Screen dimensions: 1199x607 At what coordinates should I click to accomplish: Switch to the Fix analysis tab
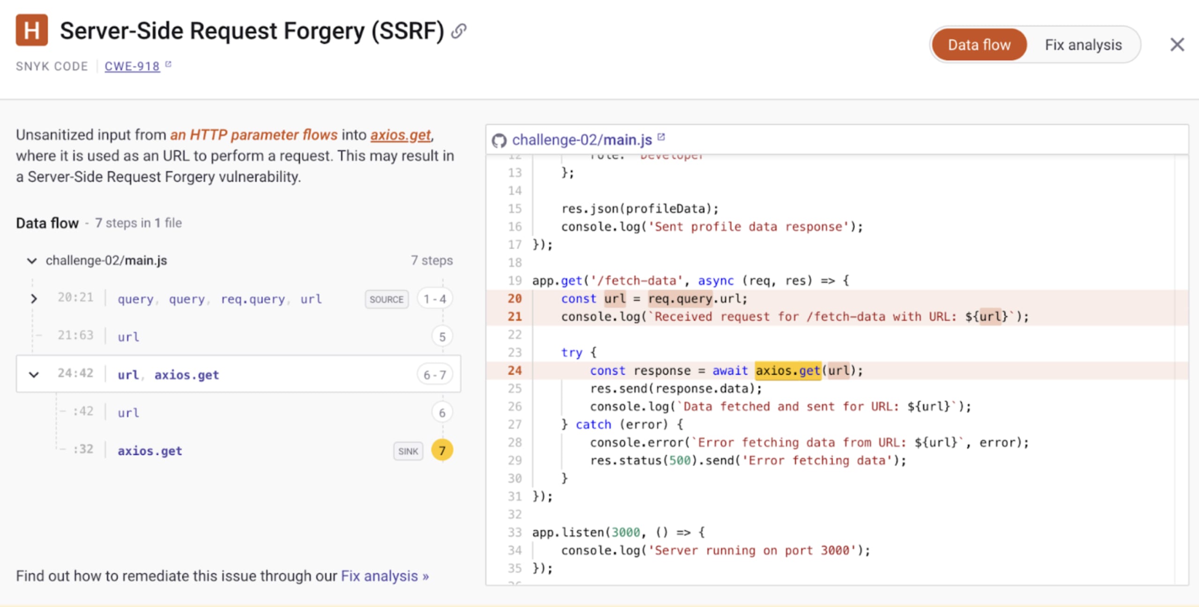(1083, 45)
